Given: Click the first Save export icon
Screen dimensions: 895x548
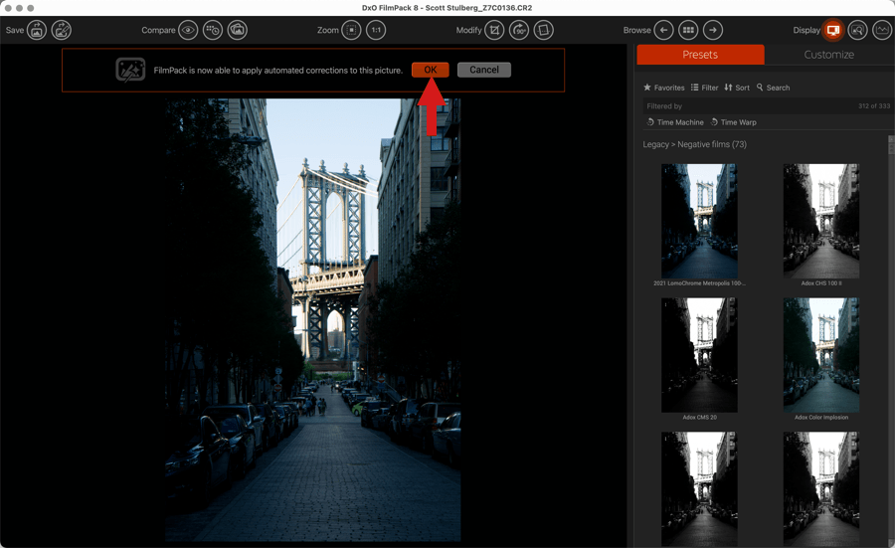Looking at the screenshot, I should (x=37, y=31).
